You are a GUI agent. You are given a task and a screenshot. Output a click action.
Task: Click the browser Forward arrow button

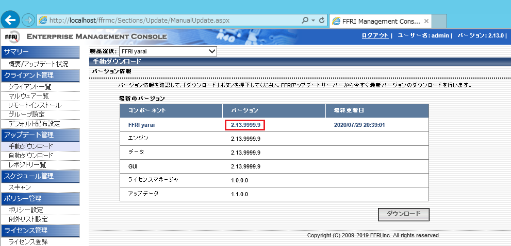click(28, 20)
